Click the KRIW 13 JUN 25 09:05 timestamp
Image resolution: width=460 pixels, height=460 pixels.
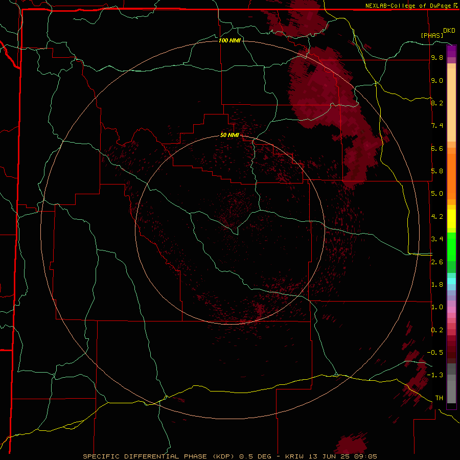tap(331, 456)
